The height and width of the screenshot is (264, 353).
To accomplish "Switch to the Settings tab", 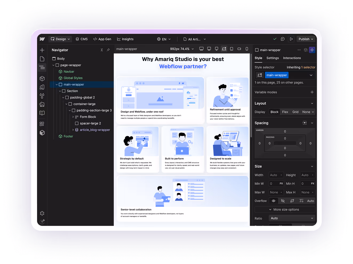I will (272, 58).
